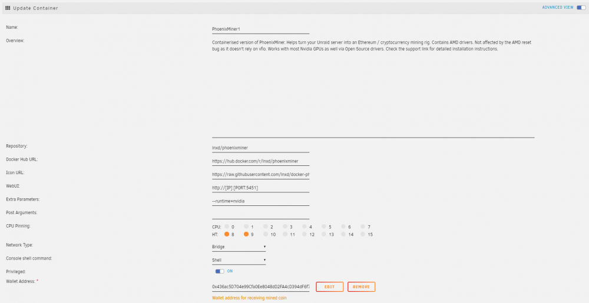Pin HT core 10
Screen dimensions: 589x303
pyautogui.click(x=266, y=234)
